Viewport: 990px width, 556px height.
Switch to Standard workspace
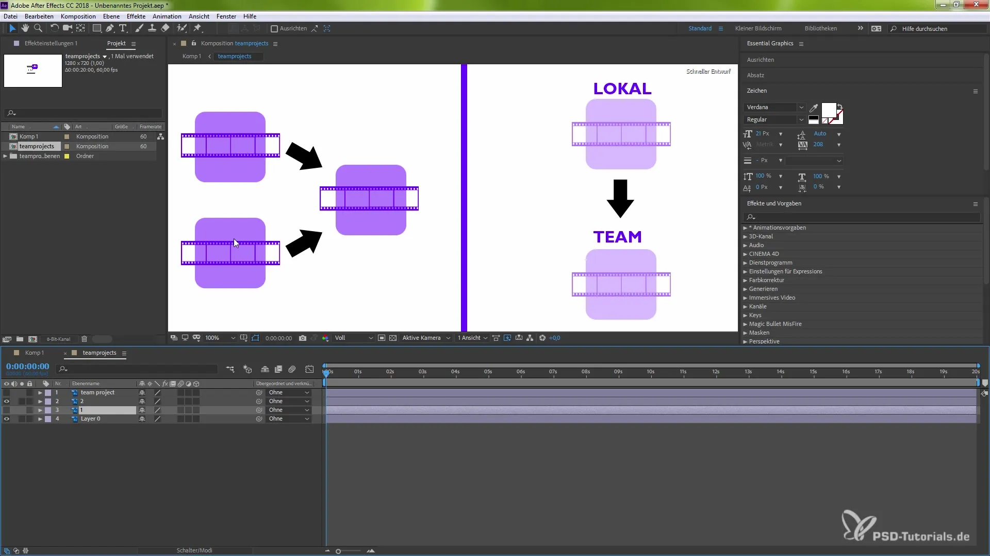tap(700, 28)
